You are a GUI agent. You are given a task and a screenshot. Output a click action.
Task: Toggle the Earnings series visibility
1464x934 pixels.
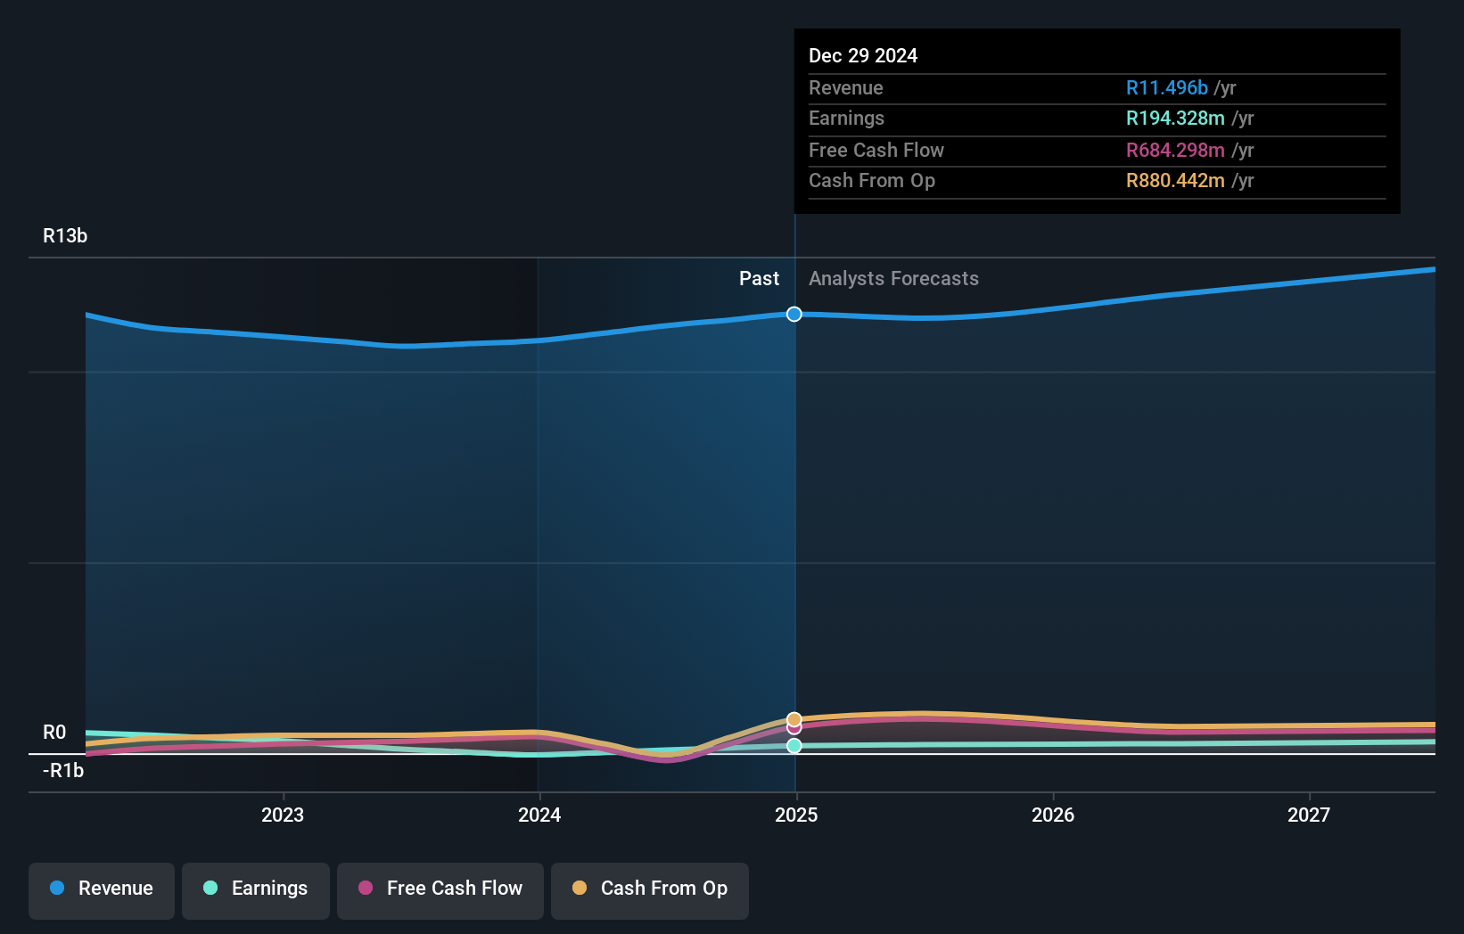256,889
